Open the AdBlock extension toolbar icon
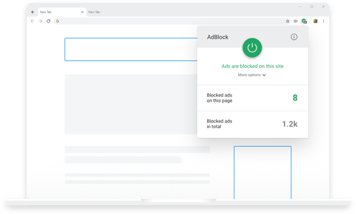This screenshot has width=356, height=214. pyautogui.click(x=304, y=21)
